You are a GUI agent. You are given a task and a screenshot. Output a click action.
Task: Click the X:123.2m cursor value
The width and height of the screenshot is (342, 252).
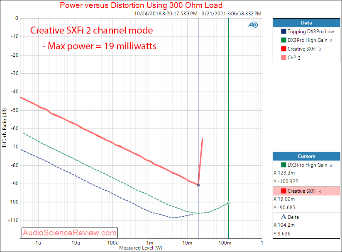pos(284,173)
